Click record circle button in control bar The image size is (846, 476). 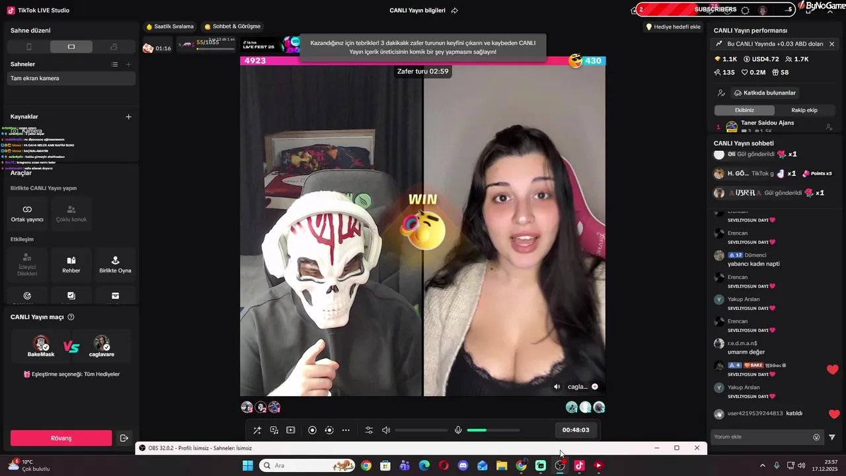[x=313, y=430]
